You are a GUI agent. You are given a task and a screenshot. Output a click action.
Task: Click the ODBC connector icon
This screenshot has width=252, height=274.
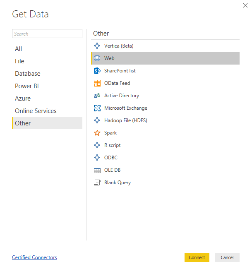(97, 158)
